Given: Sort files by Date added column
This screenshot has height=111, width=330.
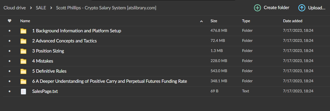Looking at the screenshot, I should coord(292,21).
